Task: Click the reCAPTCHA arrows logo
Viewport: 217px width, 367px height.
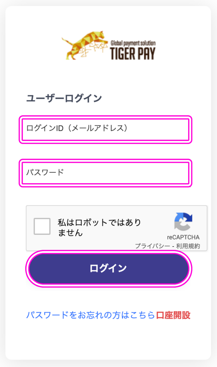Action: pyautogui.click(x=183, y=221)
